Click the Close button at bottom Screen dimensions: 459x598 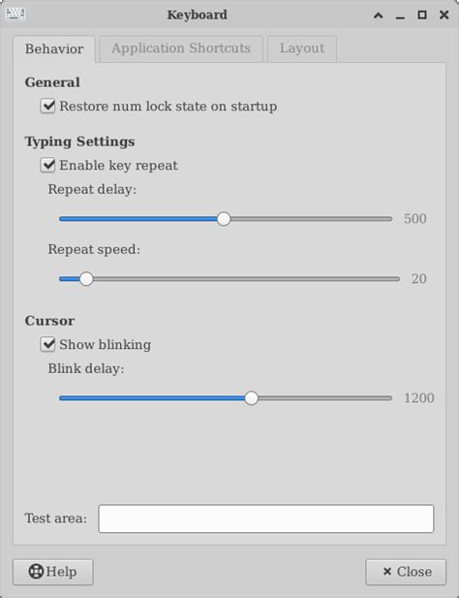coord(406,572)
